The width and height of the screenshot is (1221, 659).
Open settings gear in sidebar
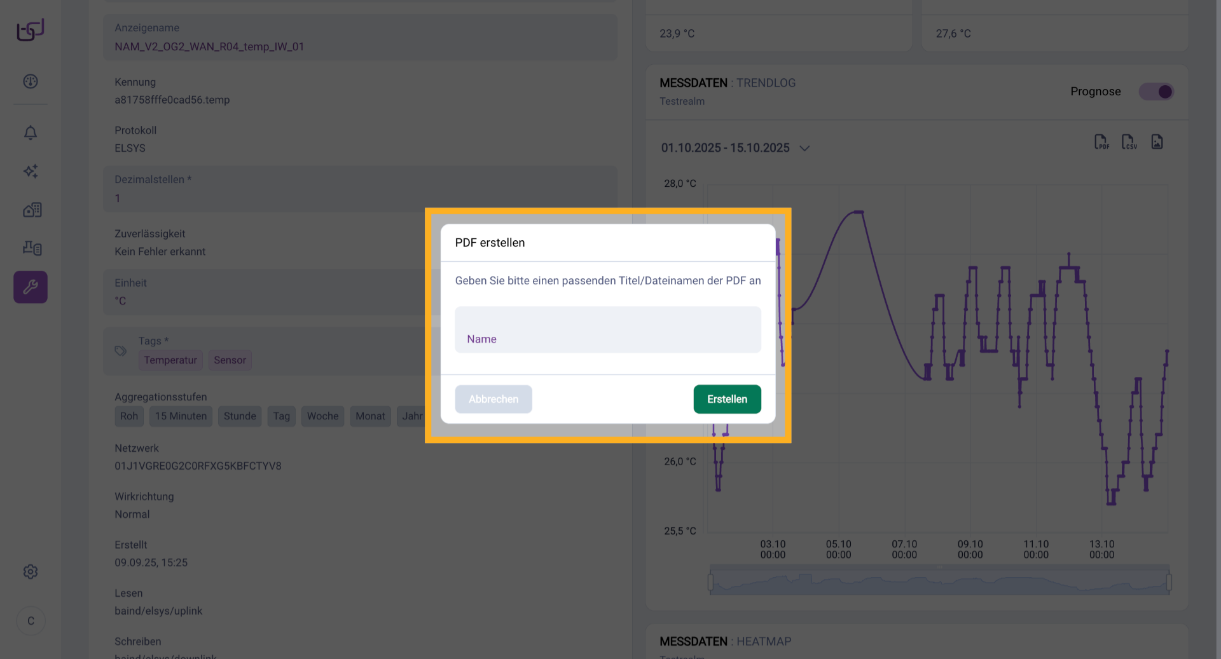[x=31, y=571]
